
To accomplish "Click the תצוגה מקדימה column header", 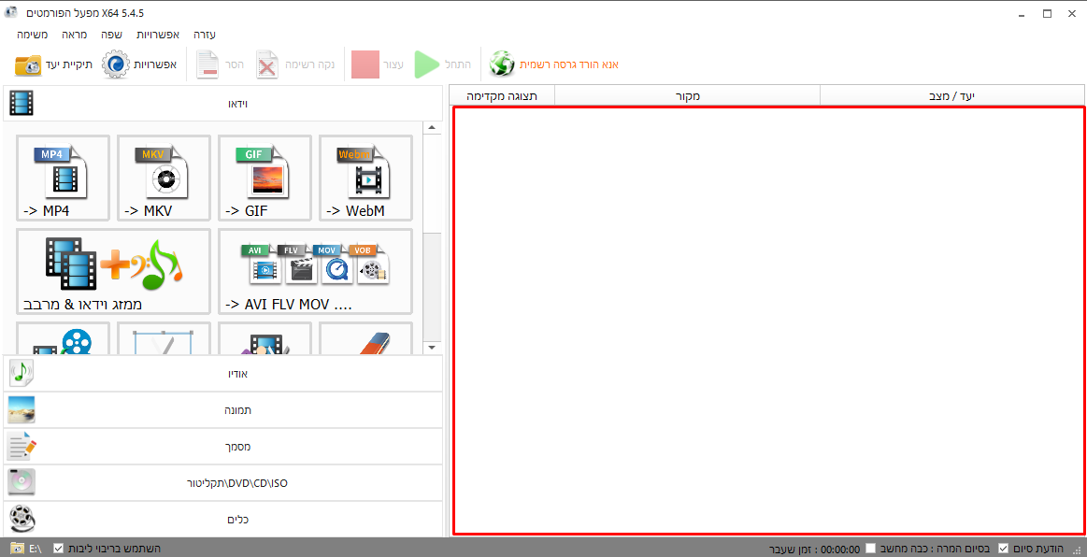I will click(502, 96).
